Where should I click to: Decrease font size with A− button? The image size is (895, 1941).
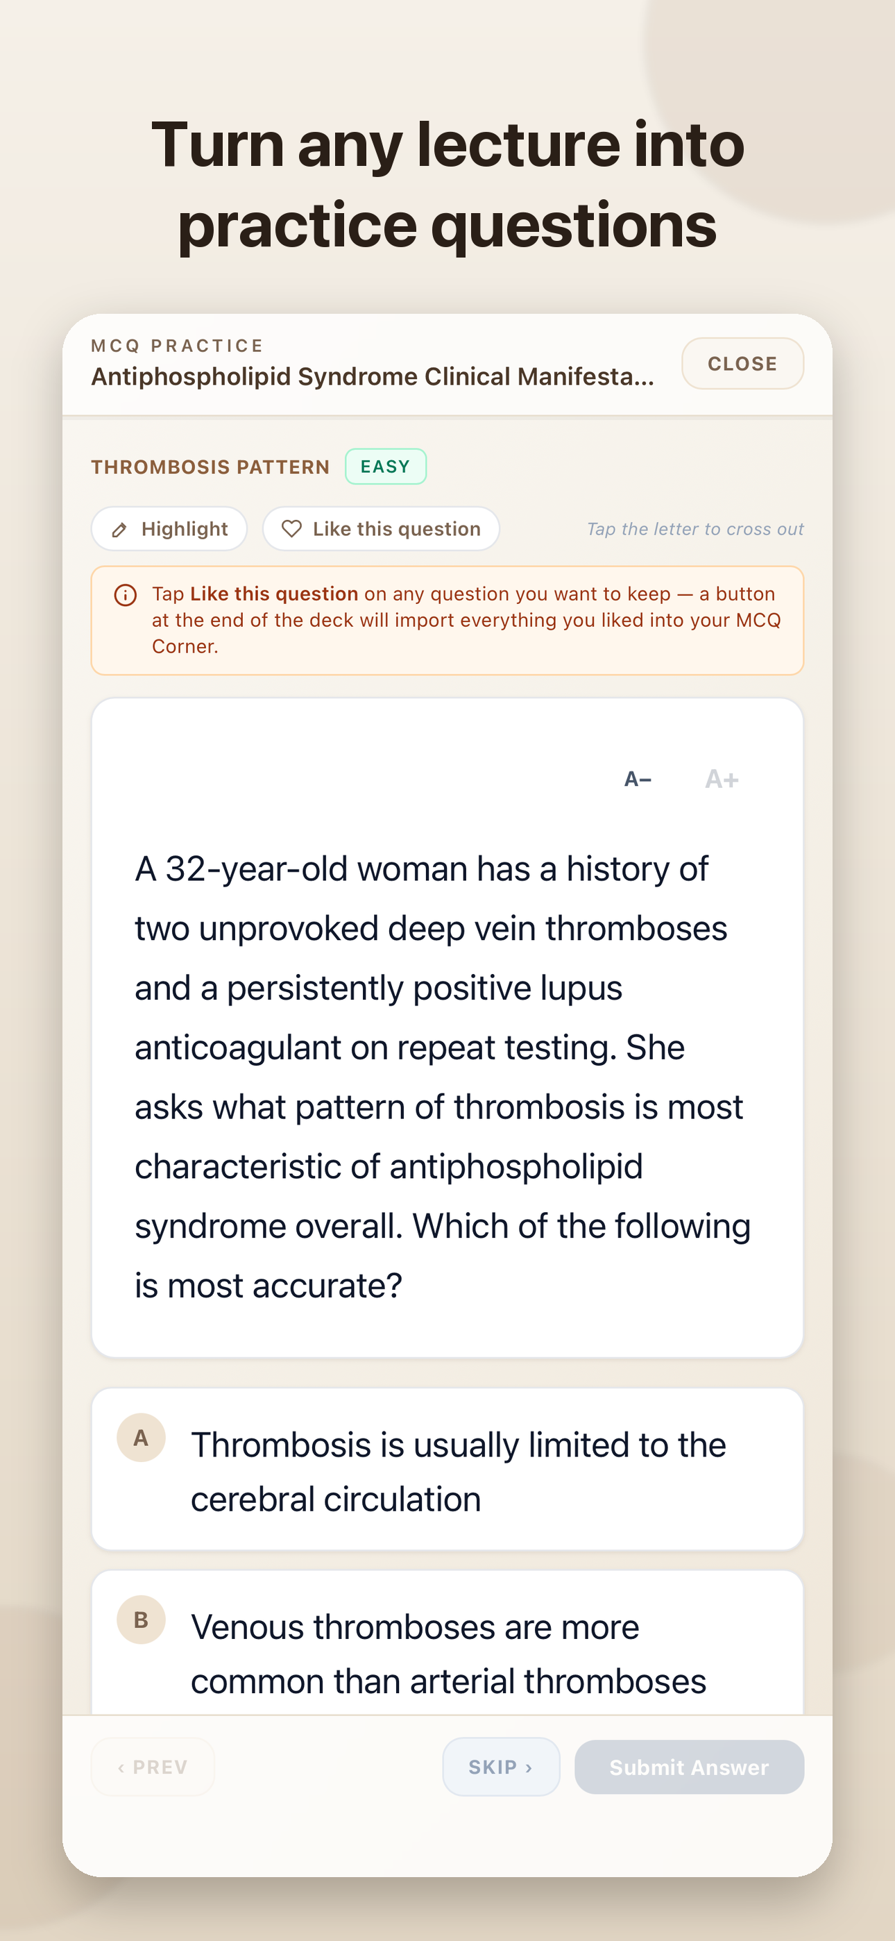[638, 779]
